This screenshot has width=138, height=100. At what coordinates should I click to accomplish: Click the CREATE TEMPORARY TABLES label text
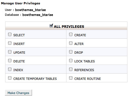click(35, 79)
